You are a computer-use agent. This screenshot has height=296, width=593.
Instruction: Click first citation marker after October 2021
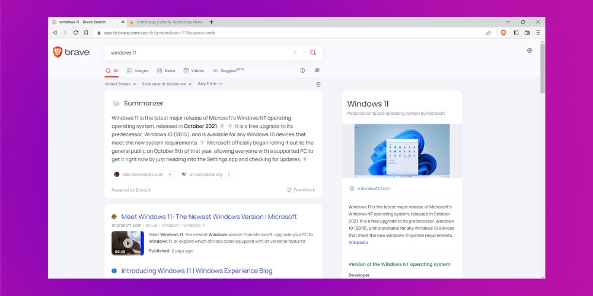coord(222,126)
